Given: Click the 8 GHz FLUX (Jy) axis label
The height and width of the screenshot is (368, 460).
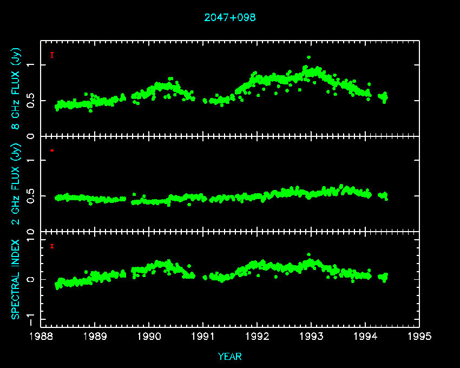Looking at the screenshot, I should (16, 89).
